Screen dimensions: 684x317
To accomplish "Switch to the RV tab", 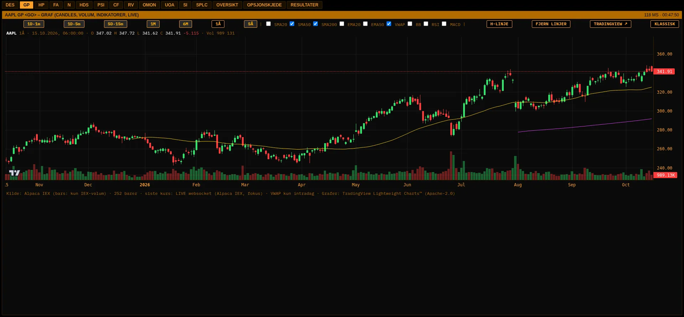I will click(131, 5).
